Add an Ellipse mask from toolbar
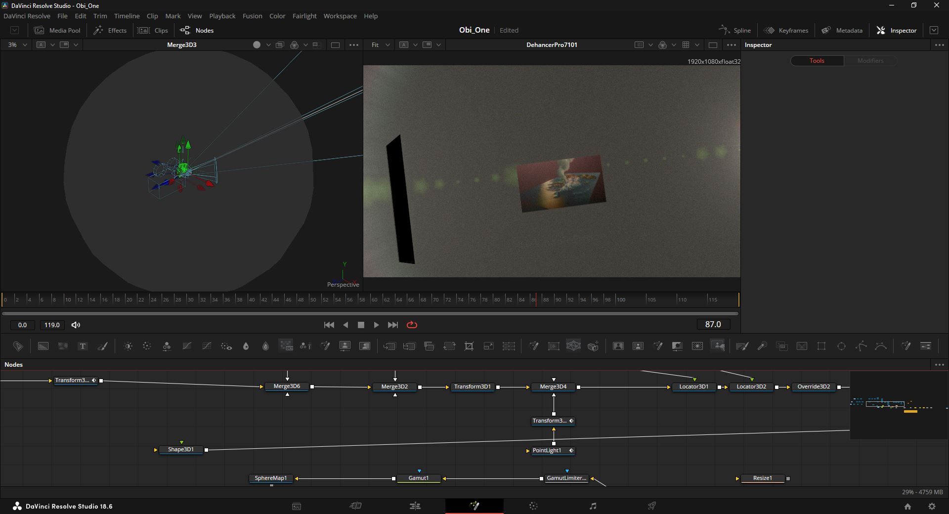 click(x=841, y=346)
